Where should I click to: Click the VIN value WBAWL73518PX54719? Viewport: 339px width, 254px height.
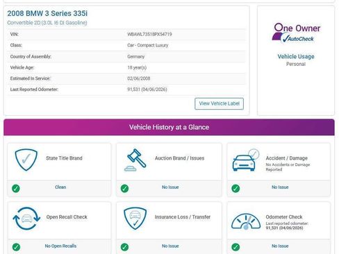(149, 34)
